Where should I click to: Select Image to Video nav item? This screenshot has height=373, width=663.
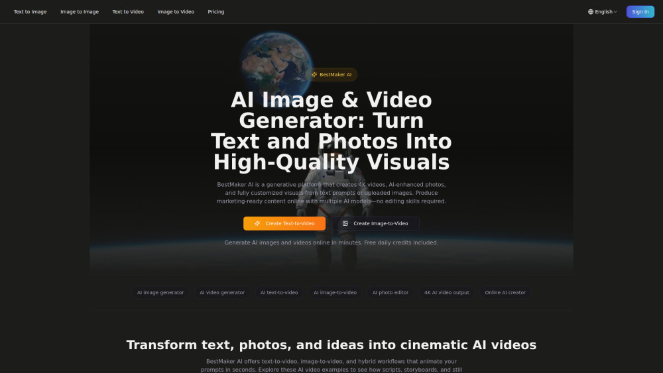[x=176, y=12]
